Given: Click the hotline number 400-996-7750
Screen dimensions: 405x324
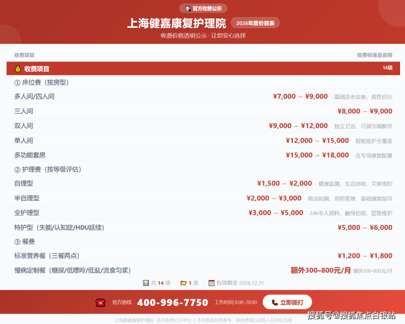Looking at the screenshot, I should click(172, 302).
